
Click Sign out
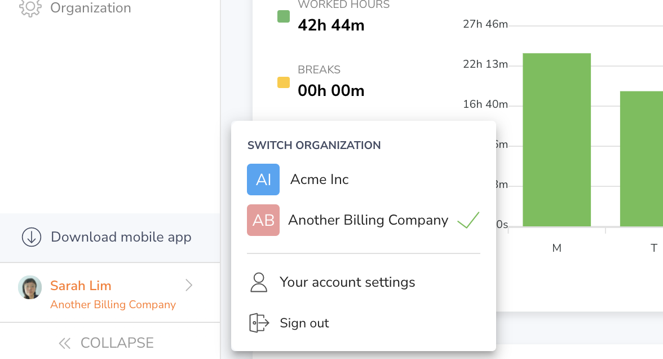click(304, 322)
